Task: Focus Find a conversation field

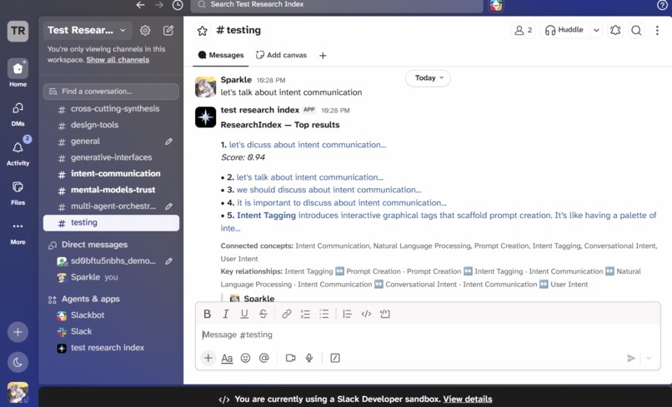Action: pos(111,92)
